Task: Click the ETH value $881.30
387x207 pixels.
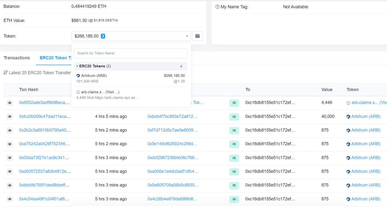Action: click(x=79, y=20)
